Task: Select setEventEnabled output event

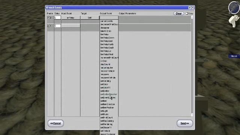Action: pos(108,97)
